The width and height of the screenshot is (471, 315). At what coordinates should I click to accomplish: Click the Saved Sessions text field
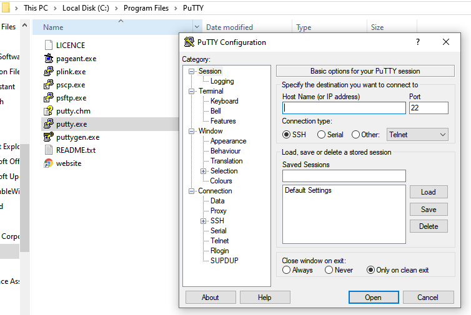point(344,176)
